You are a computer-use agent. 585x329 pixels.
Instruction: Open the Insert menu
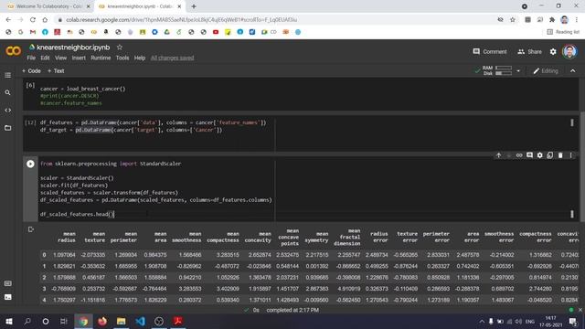tap(79, 58)
